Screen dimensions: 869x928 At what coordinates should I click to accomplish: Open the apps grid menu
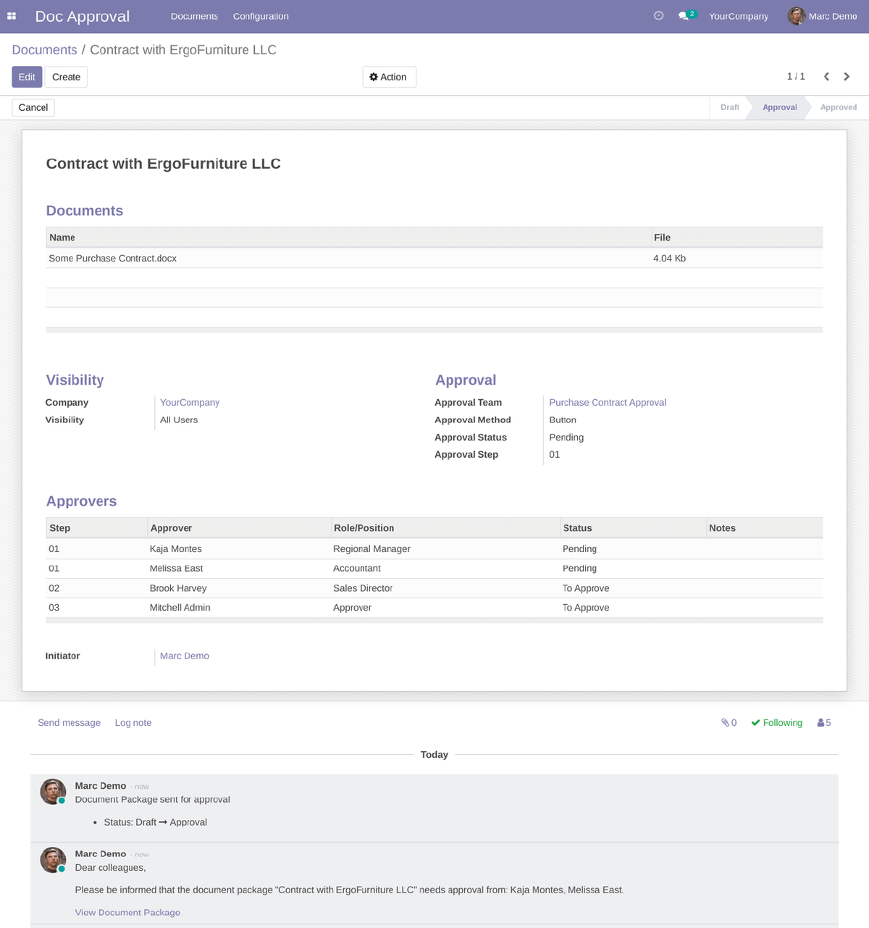tap(12, 15)
